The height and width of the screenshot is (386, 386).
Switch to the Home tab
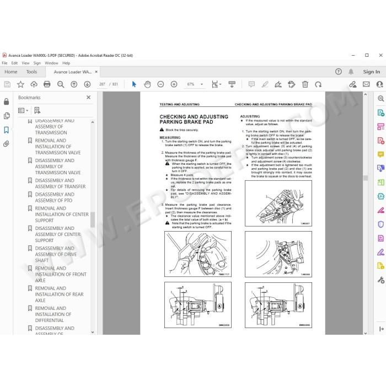coord(11,72)
